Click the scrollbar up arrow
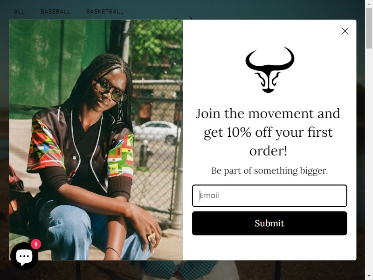The width and height of the screenshot is (373, 280). coord(369,4)
